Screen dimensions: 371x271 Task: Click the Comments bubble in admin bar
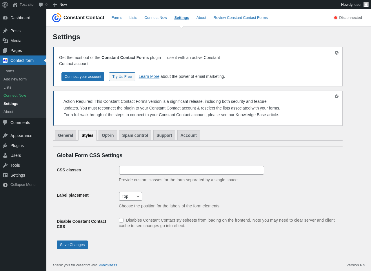41,5
